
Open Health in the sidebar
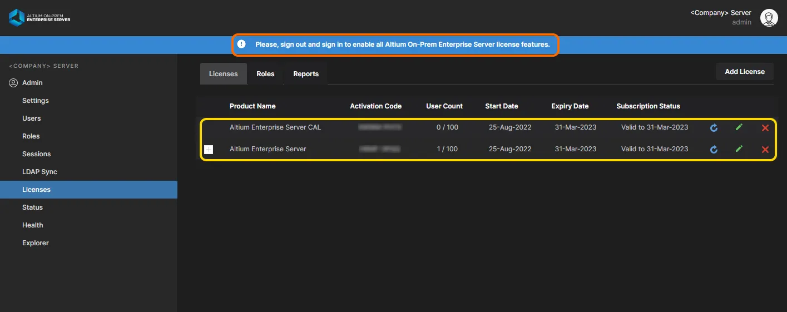click(x=33, y=225)
